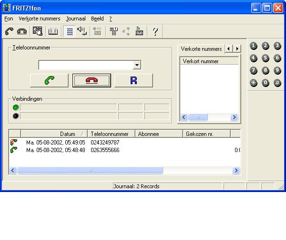Click next arrow beside Verkorte nummers

click(x=237, y=49)
